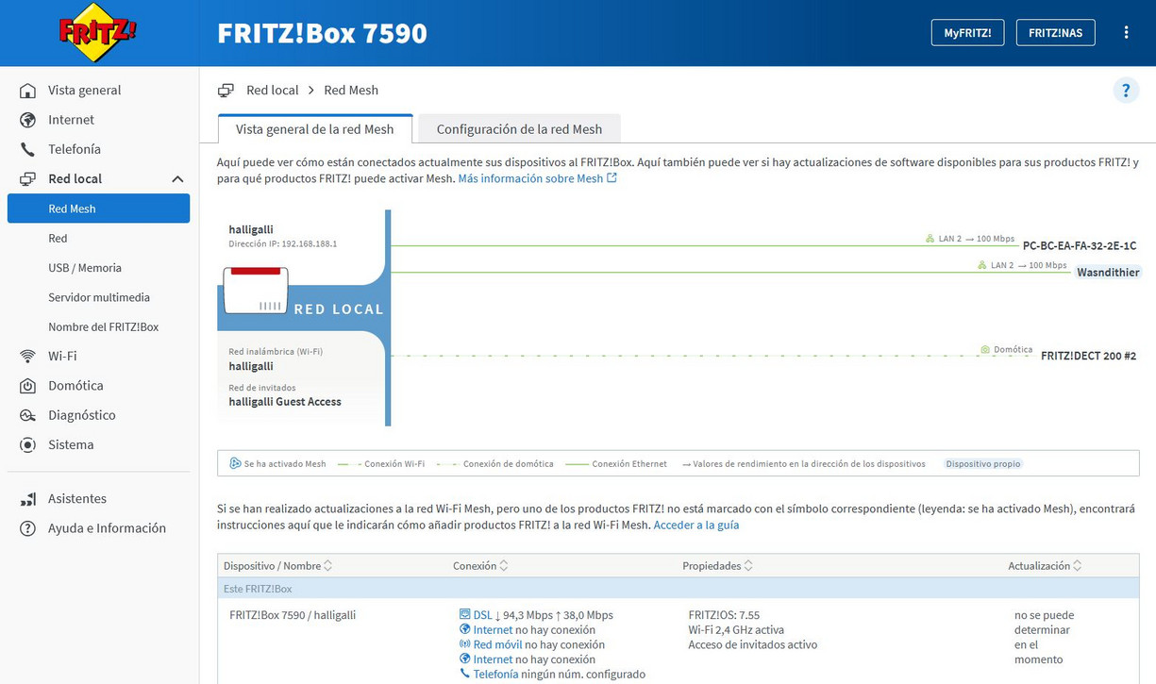Viewport: 1156px width, 684px height.
Task: Click the Sistema icon in sidebar
Action: click(28, 444)
